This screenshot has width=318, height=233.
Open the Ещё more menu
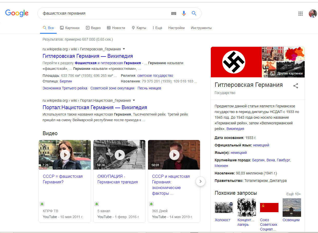pos(157,28)
